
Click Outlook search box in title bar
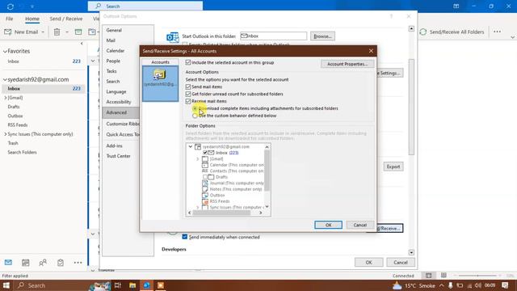click(145, 6)
